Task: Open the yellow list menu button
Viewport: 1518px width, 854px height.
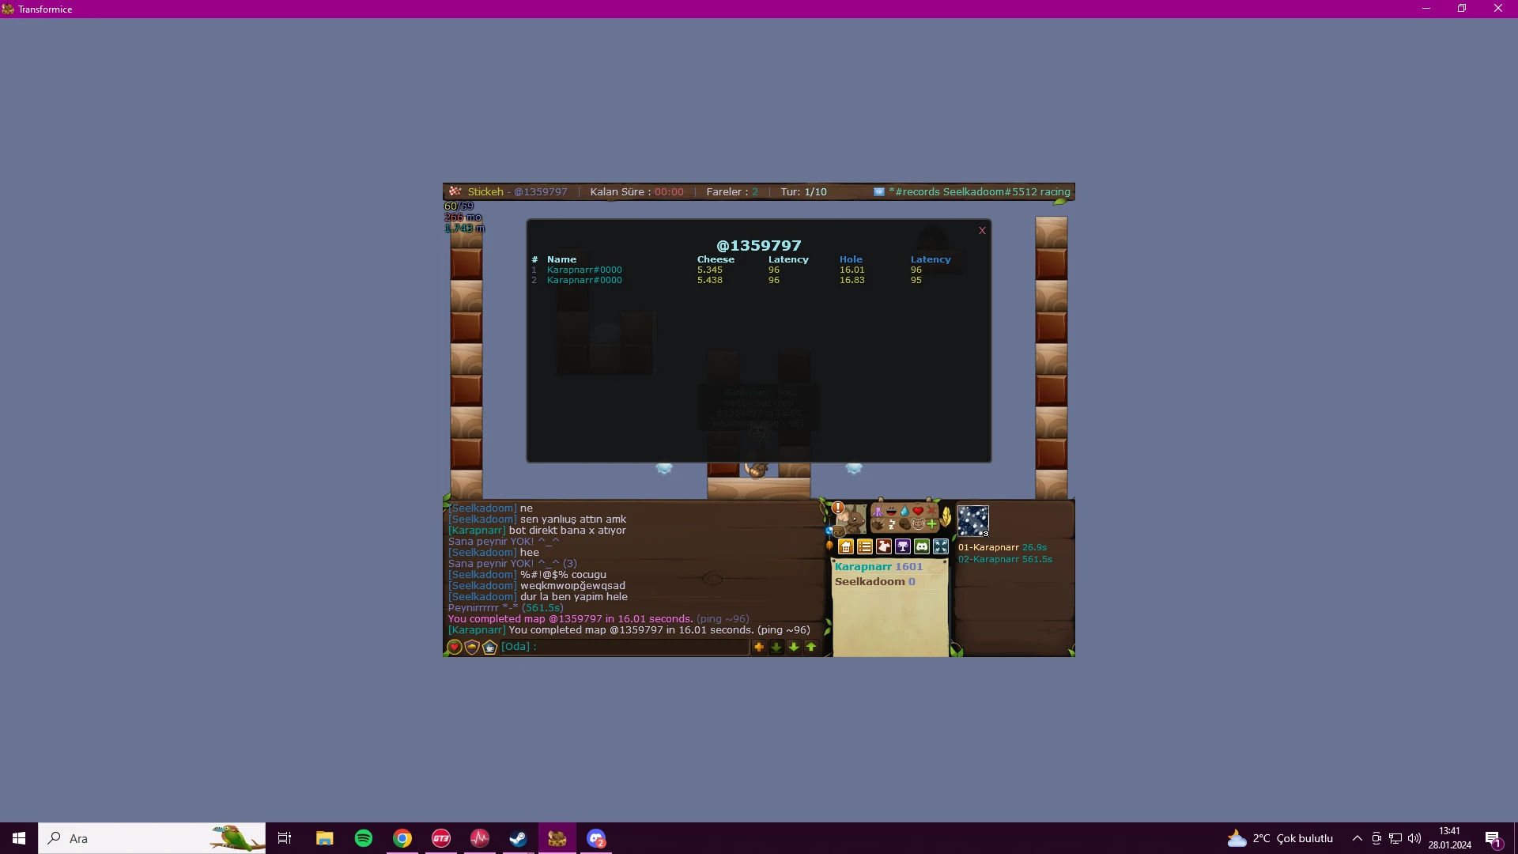Action: 865,546
